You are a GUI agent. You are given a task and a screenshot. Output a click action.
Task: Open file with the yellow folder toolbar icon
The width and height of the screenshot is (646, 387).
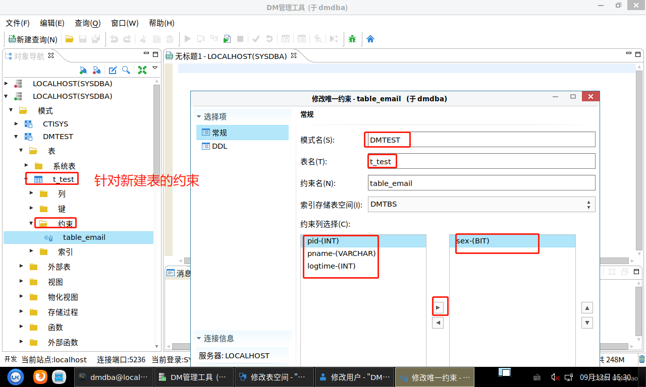[70, 39]
